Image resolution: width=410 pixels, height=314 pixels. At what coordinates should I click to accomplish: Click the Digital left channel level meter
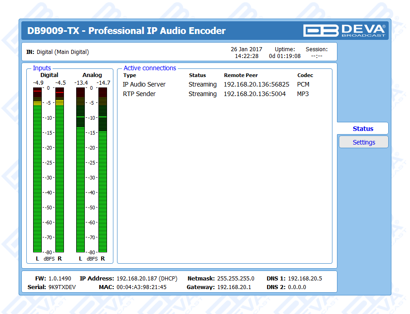[37, 170]
